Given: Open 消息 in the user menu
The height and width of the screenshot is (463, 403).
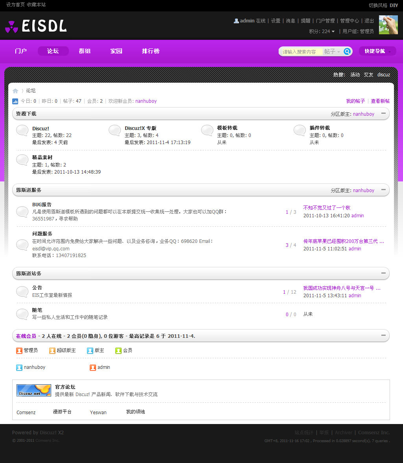Looking at the screenshot, I should (x=290, y=20).
